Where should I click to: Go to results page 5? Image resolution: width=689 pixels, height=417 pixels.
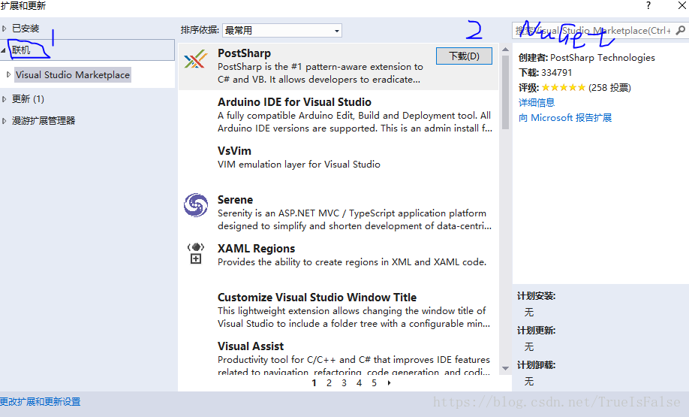tap(374, 383)
